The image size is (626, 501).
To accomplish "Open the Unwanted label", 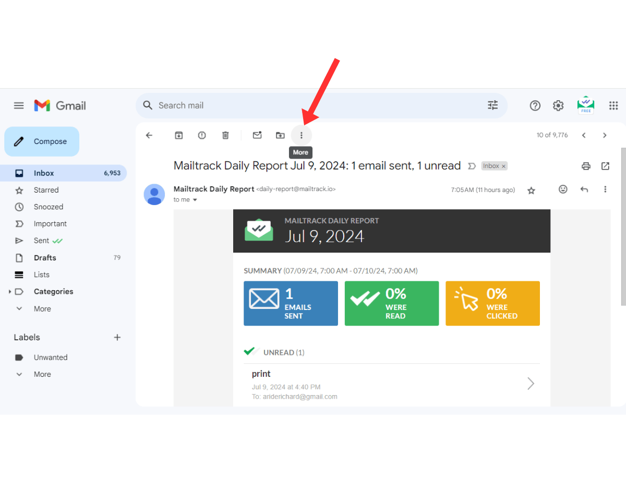I will (x=63, y=357).
